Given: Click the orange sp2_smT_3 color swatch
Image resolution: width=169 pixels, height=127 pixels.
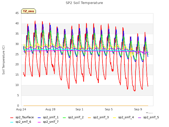Looking at the screenshot, I should 90,117.
